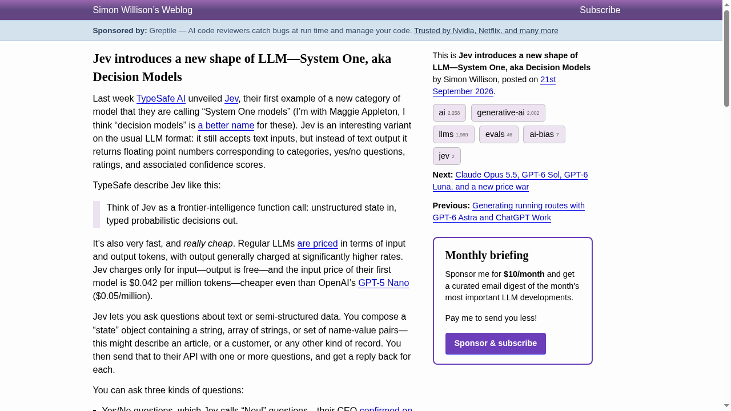Click the page vertical scrollbar thumb
Image resolution: width=731 pixels, height=411 pixels.
[x=727, y=58]
